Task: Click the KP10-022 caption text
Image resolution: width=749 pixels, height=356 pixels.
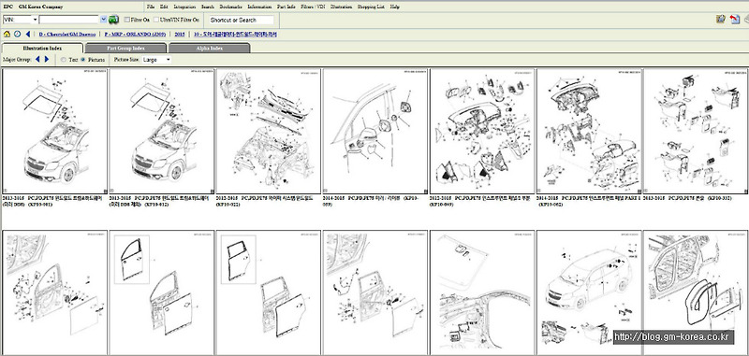Action: click(x=264, y=201)
